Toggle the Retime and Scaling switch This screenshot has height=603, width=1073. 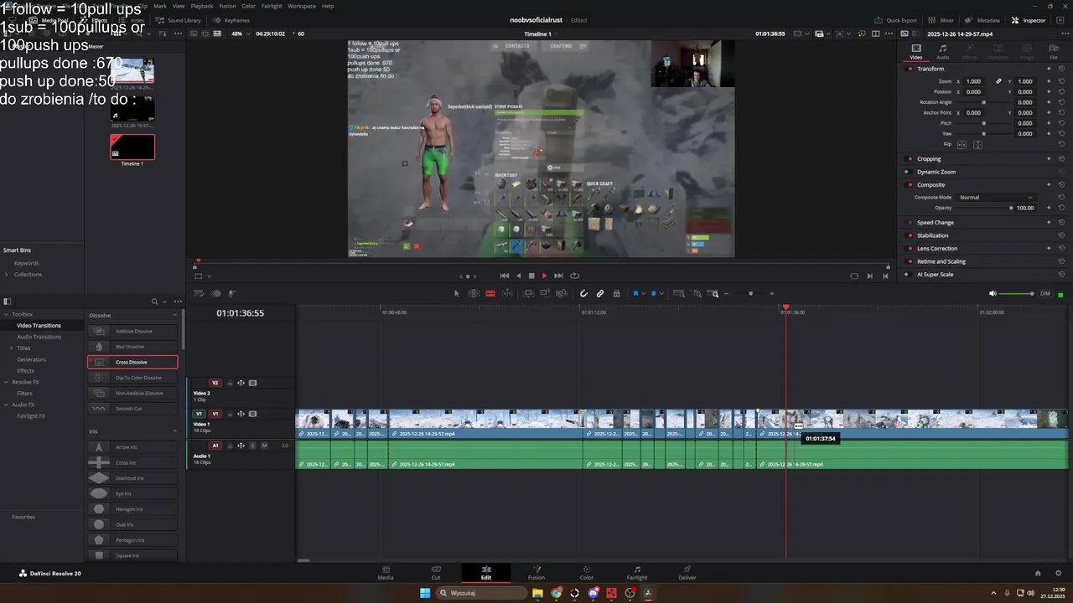910,261
